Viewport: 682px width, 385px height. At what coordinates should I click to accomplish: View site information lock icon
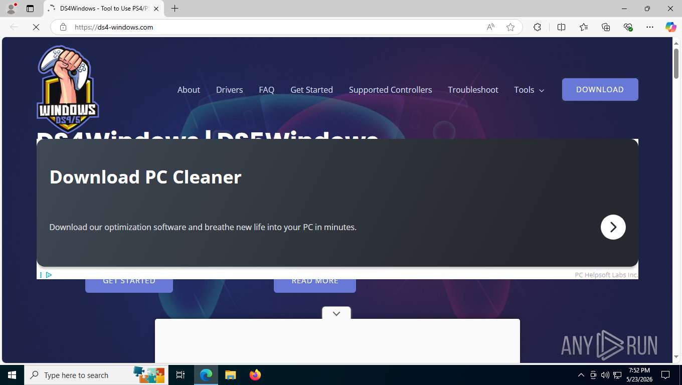pyautogui.click(x=63, y=27)
